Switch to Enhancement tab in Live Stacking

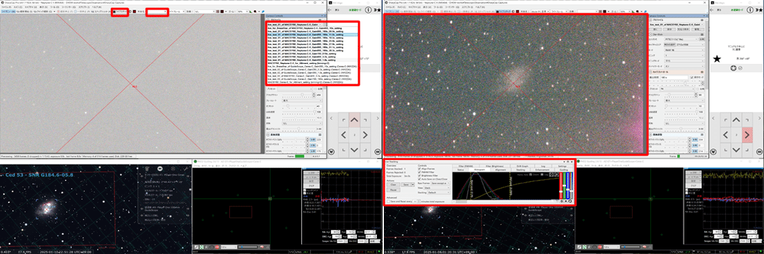pos(542,170)
